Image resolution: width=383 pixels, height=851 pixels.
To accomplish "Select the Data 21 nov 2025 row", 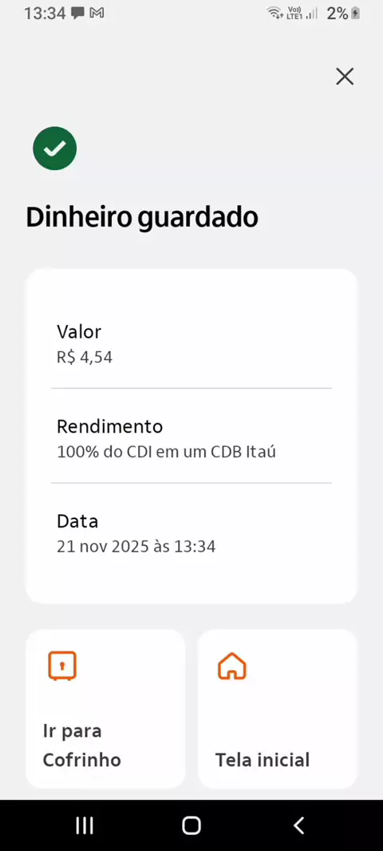I will click(191, 533).
